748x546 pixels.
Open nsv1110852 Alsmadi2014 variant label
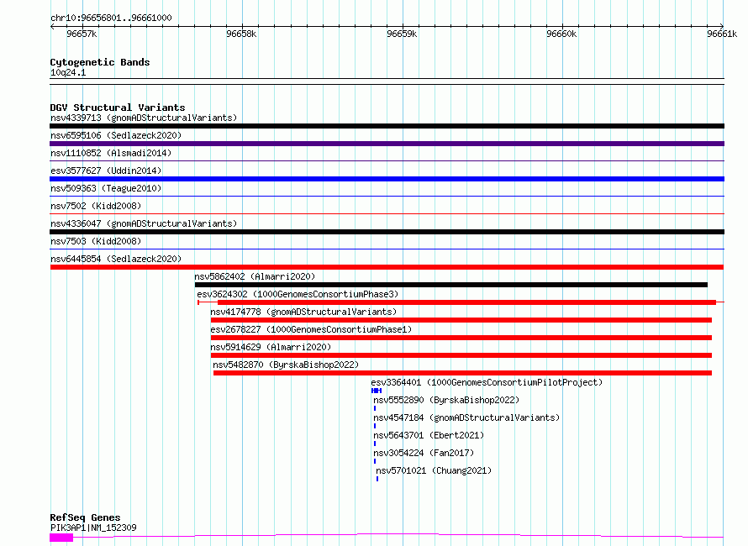pos(111,153)
